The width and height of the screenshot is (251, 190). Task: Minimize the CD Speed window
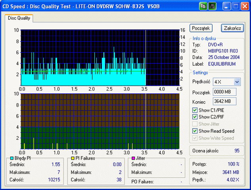coord(226,6)
